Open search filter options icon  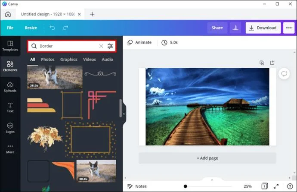[111, 46]
